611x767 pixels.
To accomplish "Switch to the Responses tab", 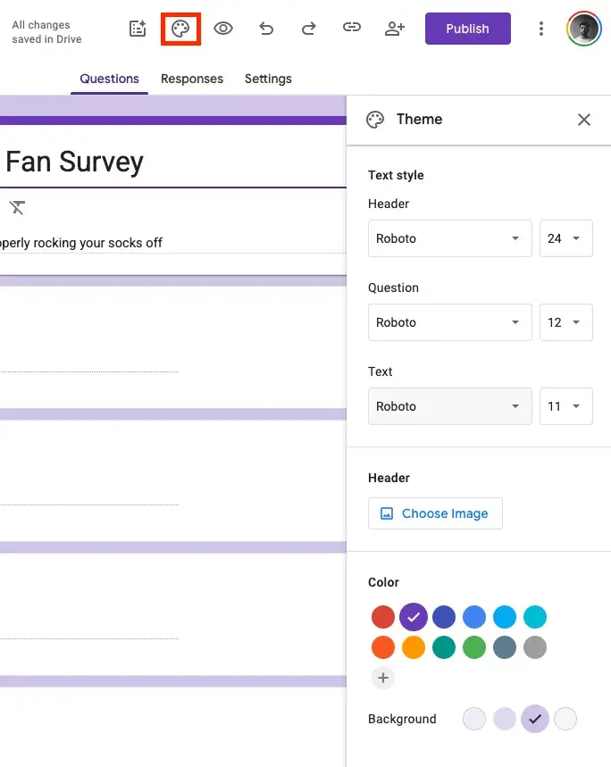I will pos(192,79).
